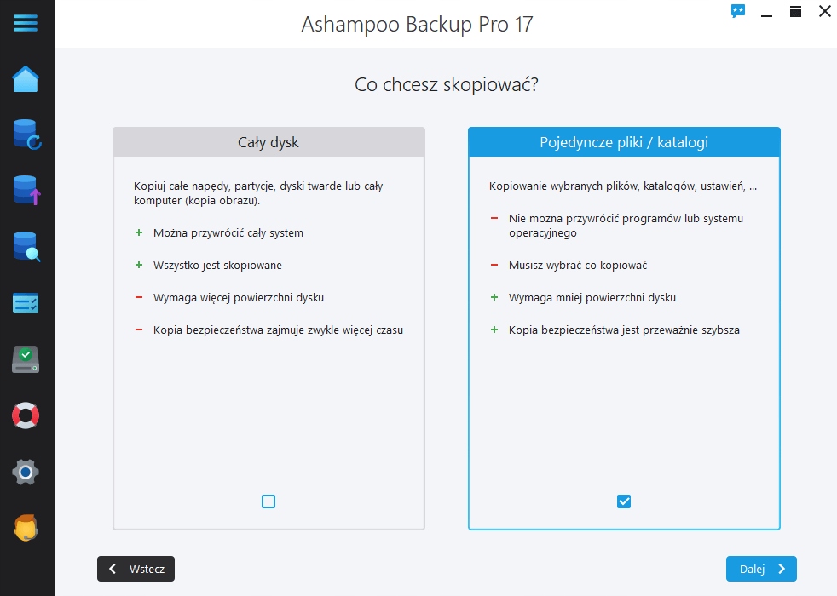The width and height of the screenshot is (837, 596).
Task: Open the hamburger menu in the sidebar
Action: (x=26, y=23)
